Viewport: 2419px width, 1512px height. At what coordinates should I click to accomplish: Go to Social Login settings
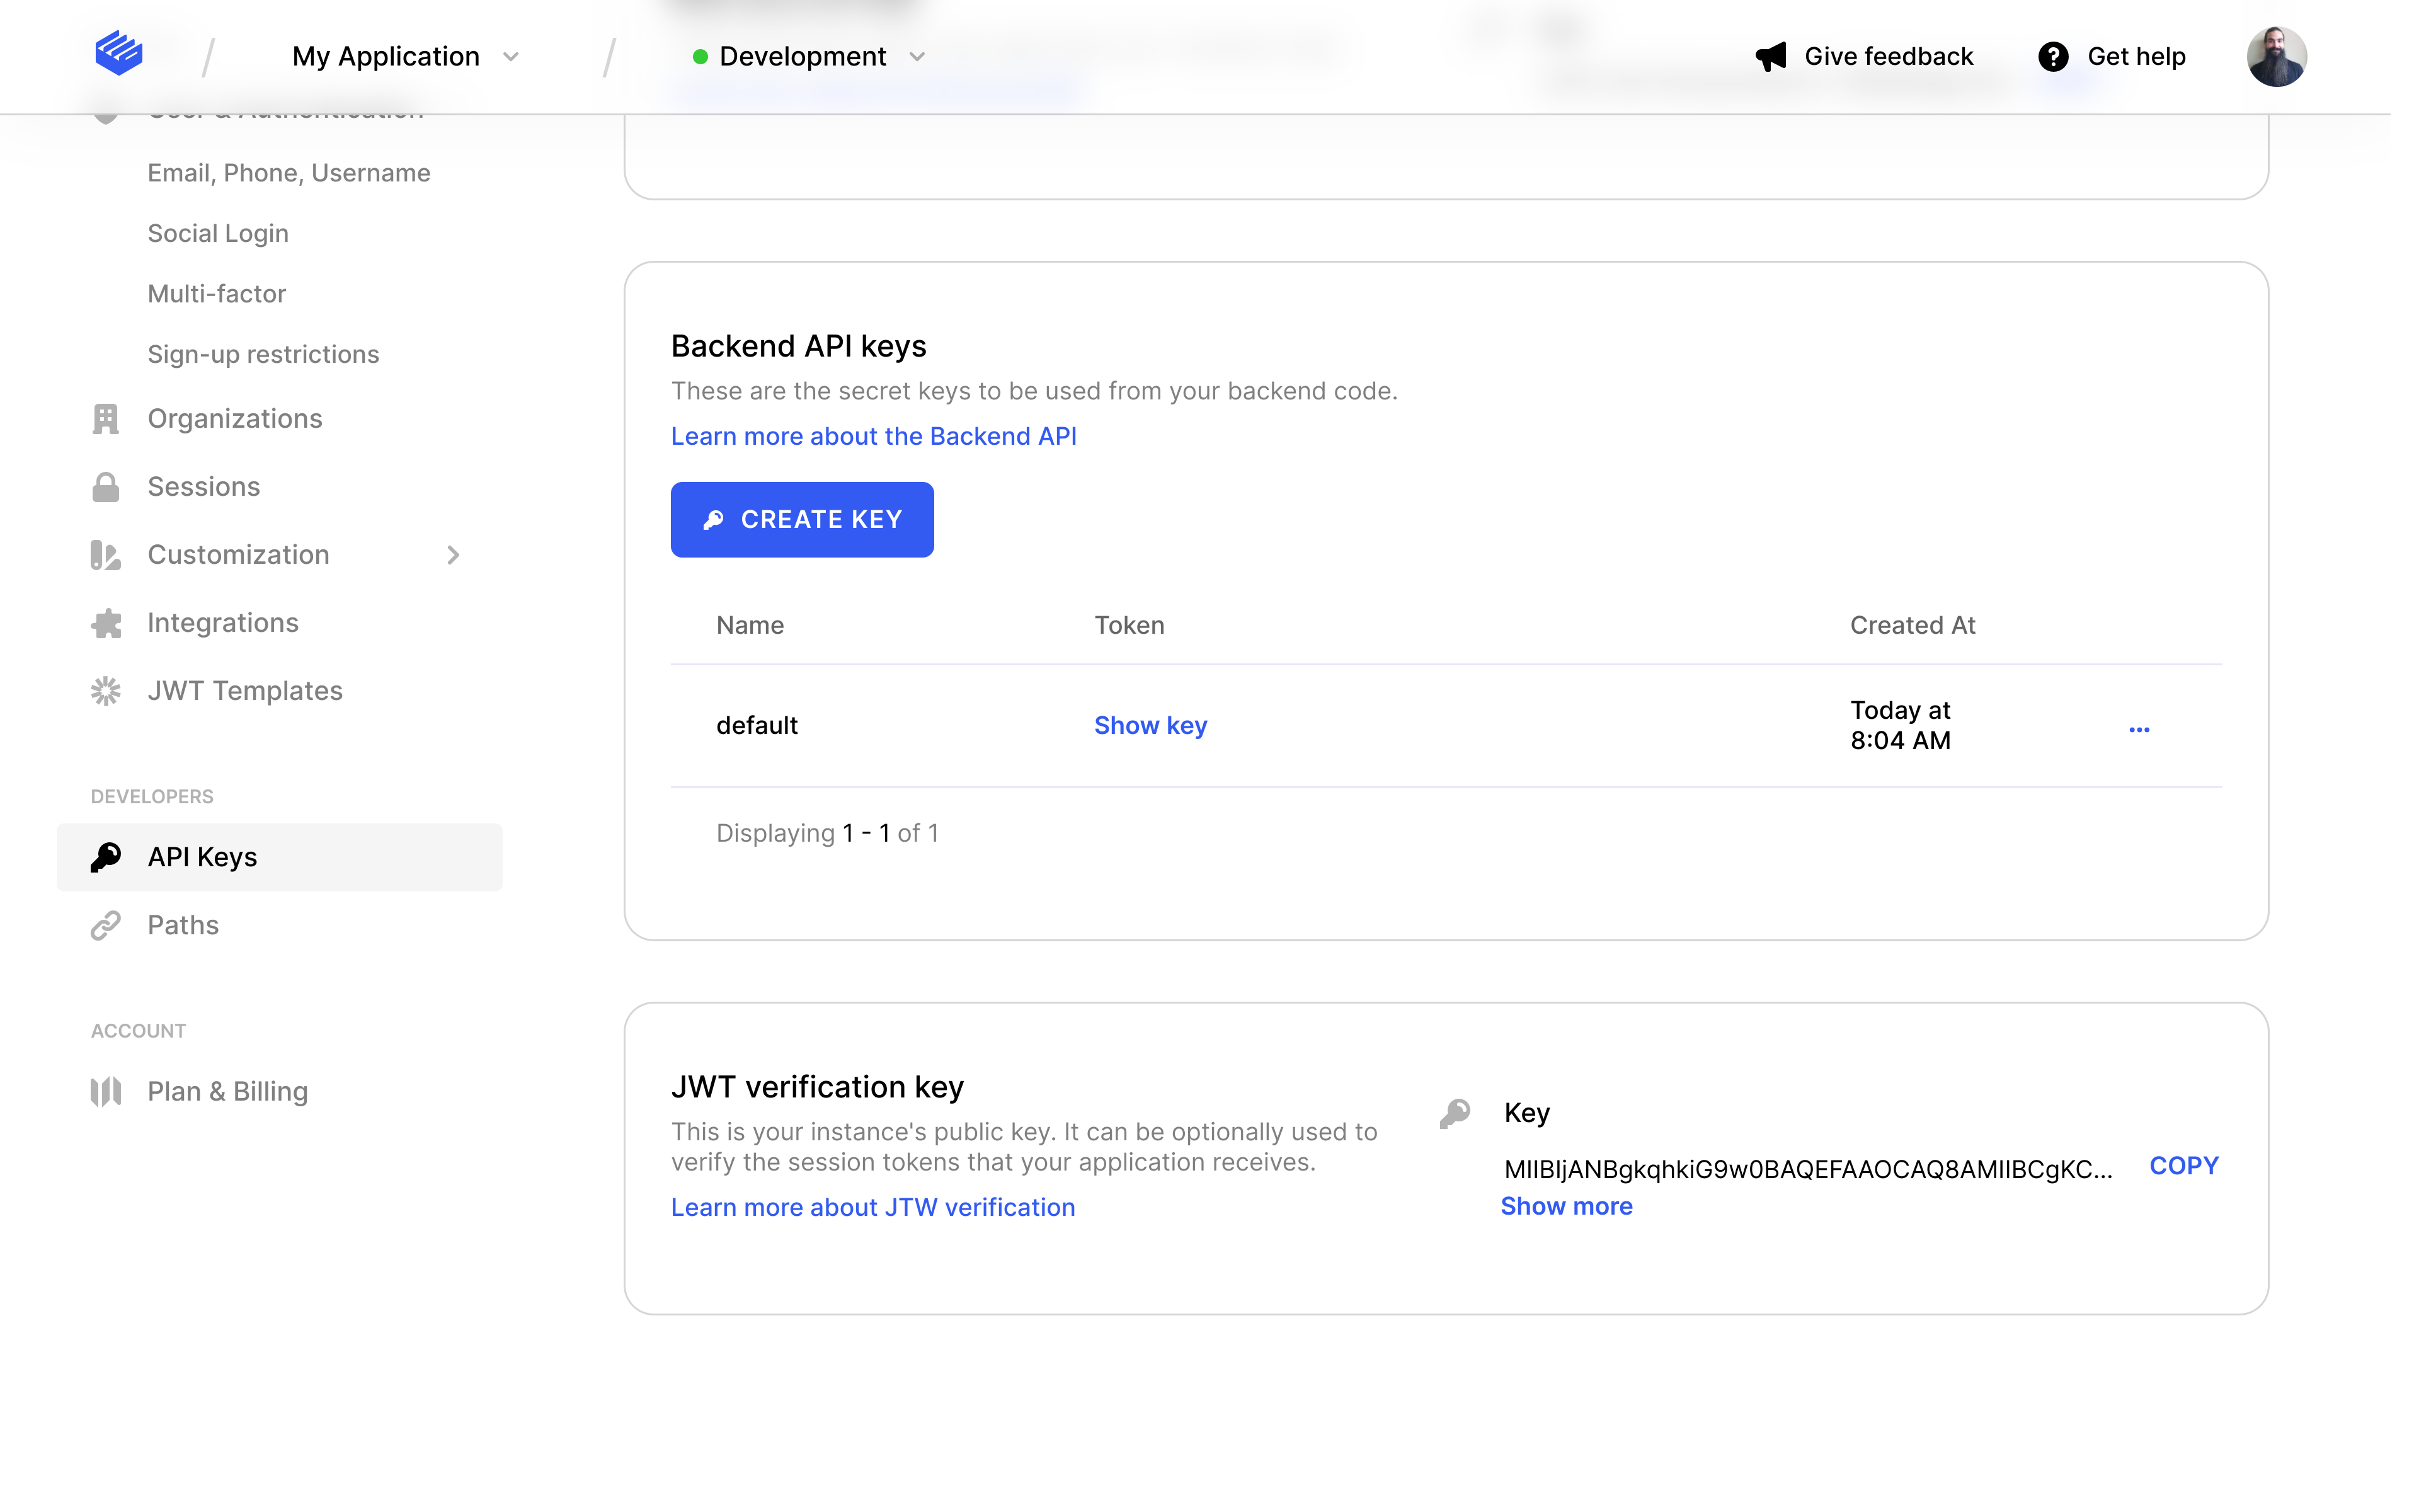click(218, 233)
